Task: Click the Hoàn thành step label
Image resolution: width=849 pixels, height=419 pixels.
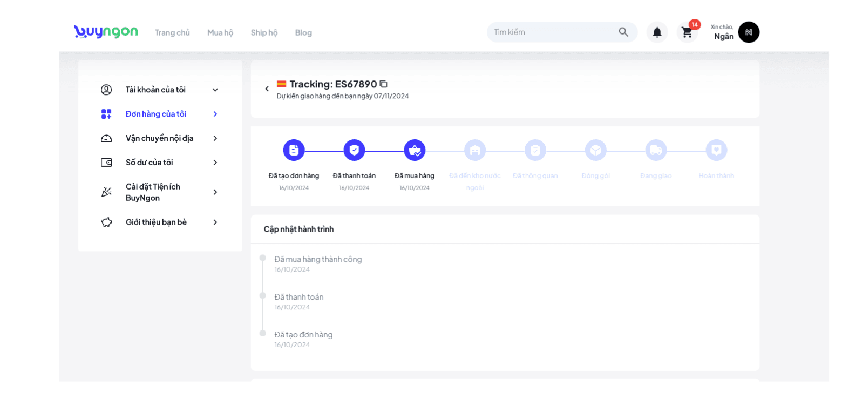Action: [717, 175]
